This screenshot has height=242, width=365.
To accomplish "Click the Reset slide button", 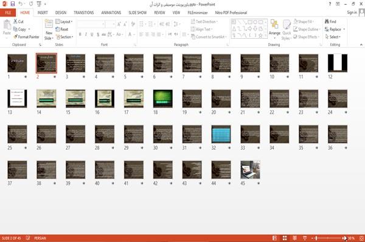I will [62, 29].
